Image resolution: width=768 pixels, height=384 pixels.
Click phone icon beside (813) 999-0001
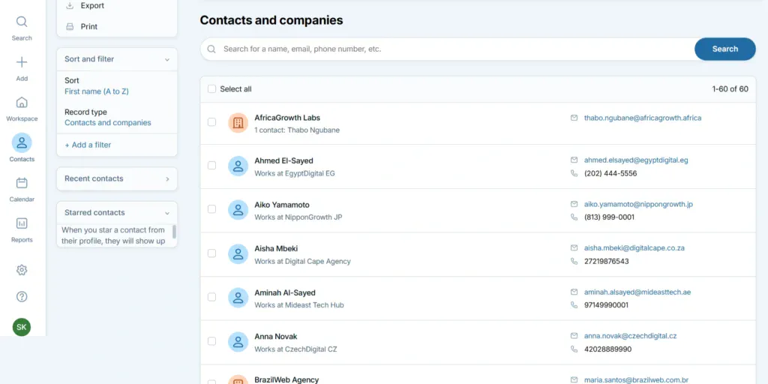click(x=574, y=217)
